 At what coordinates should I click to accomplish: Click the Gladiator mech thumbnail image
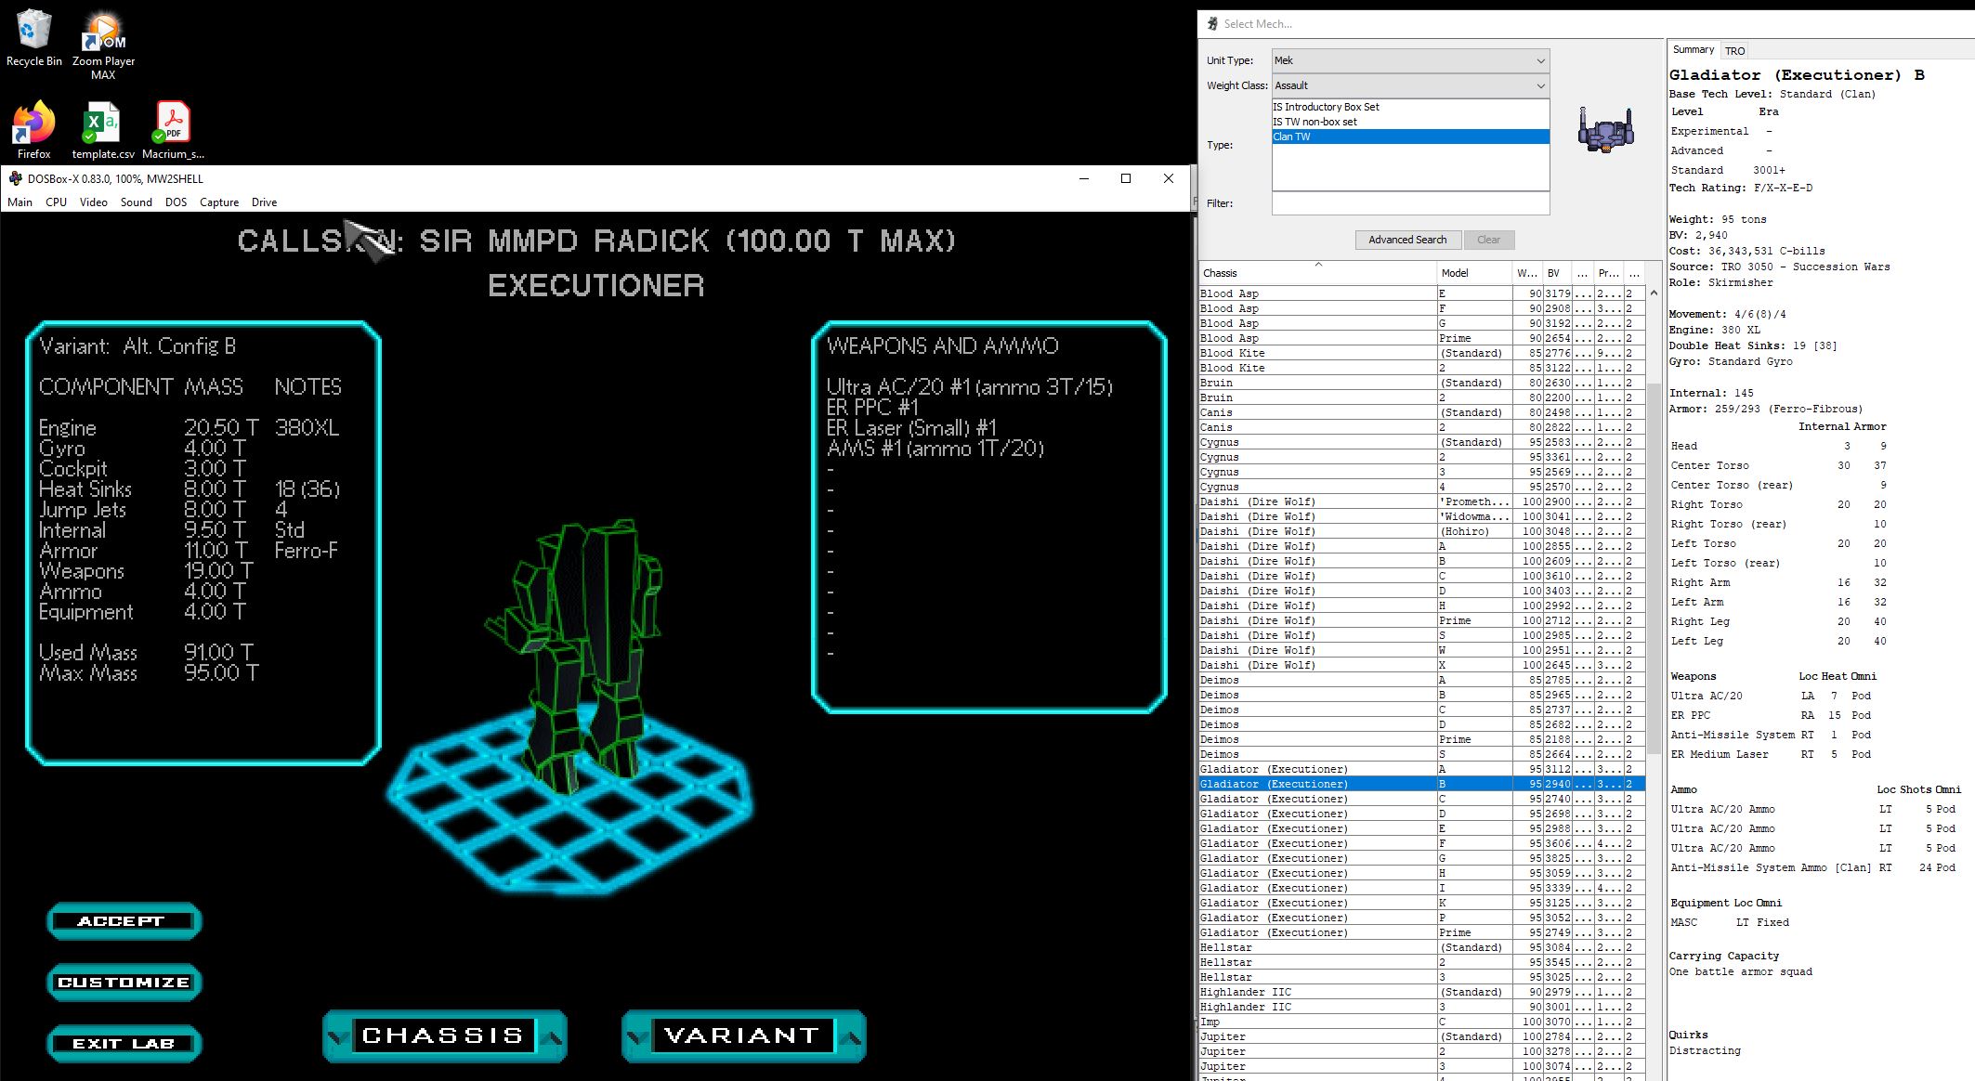coord(1605,130)
